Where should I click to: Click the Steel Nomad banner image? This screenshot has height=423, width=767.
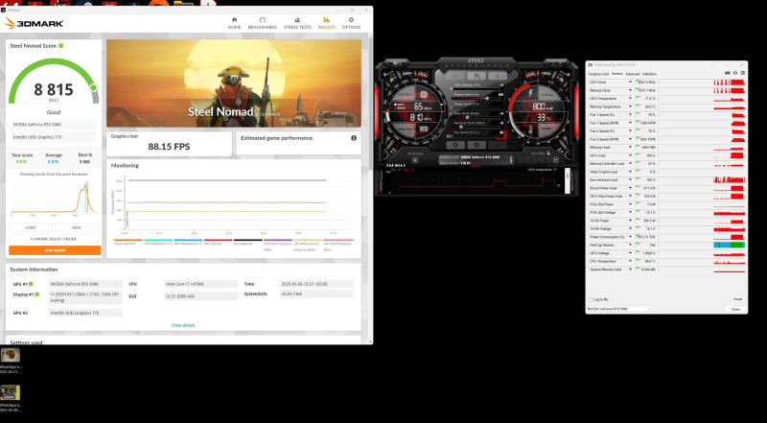coord(234,83)
